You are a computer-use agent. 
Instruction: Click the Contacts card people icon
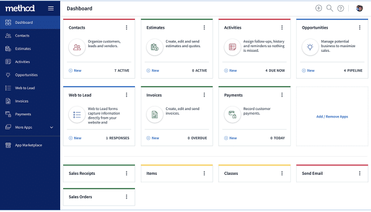pos(77,47)
